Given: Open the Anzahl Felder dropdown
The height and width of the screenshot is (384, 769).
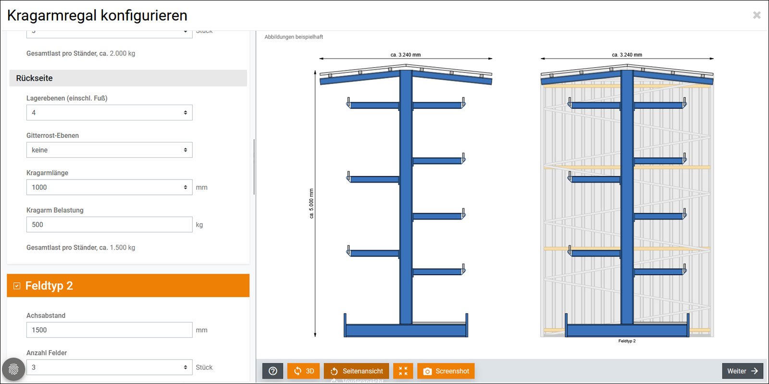Looking at the screenshot, I should coord(109,368).
